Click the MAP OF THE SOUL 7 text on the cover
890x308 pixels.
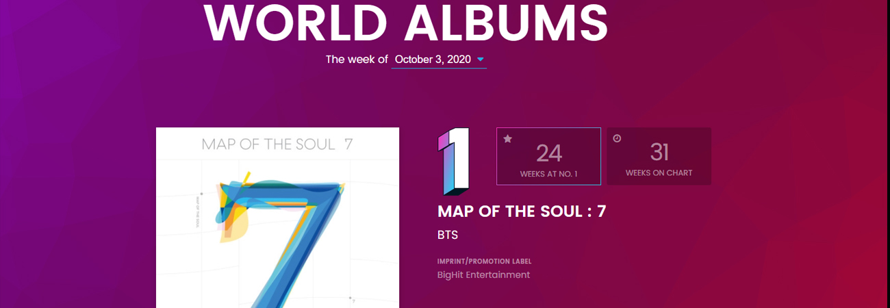pyautogui.click(x=277, y=144)
